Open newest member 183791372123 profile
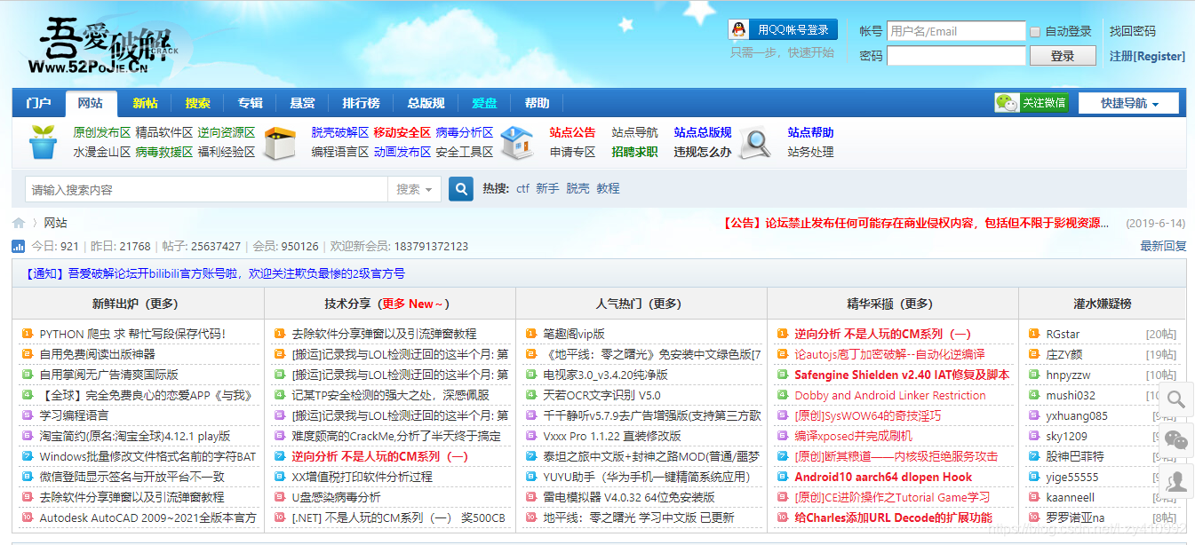1195x545 pixels. point(431,246)
